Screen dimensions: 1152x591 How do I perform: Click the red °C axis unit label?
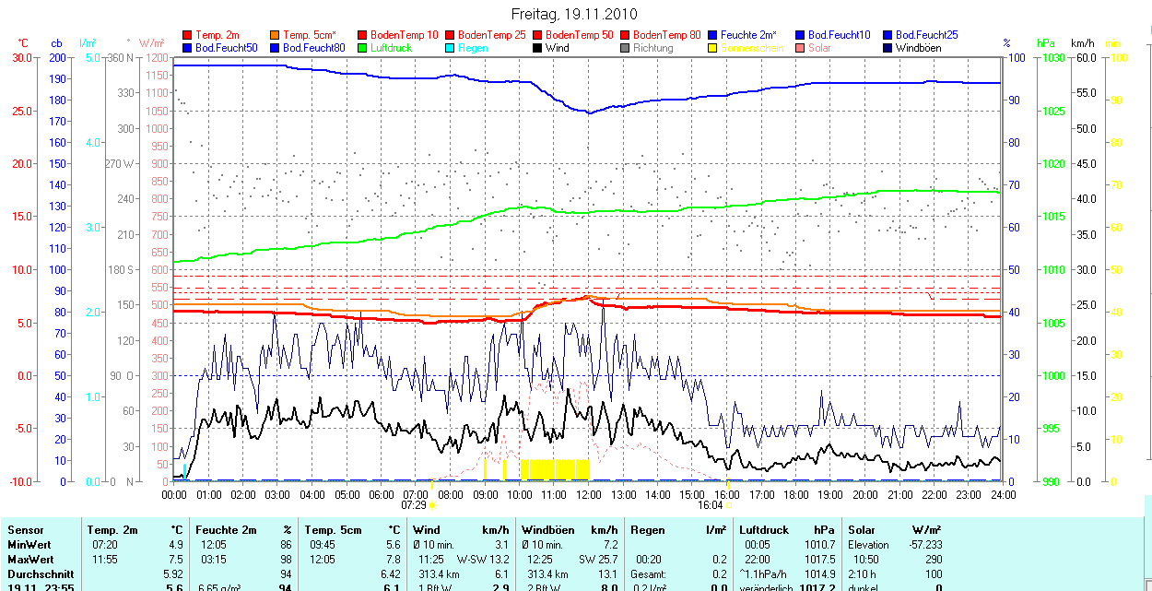point(23,43)
